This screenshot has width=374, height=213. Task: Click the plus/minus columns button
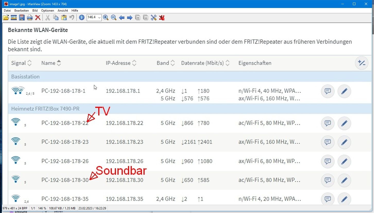(362, 63)
